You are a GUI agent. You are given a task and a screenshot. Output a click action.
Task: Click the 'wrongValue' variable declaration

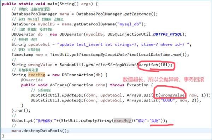click(x=40, y=65)
